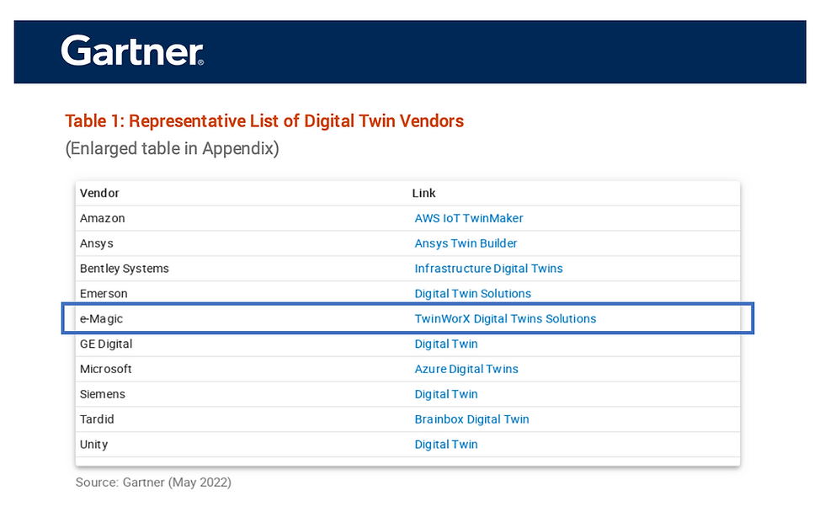Click the 'Source: Gartner (May 2022)' caption
Screen dimensions: 825x512
point(153,483)
